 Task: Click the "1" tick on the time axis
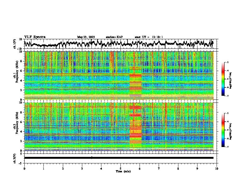pyautogui.click(x=43, y=169)
